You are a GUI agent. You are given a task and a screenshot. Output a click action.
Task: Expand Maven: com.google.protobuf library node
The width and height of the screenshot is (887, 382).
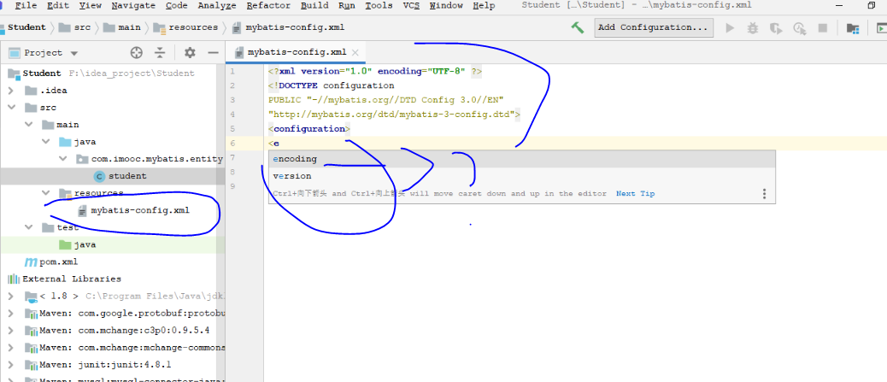click(x=11, y=314)
